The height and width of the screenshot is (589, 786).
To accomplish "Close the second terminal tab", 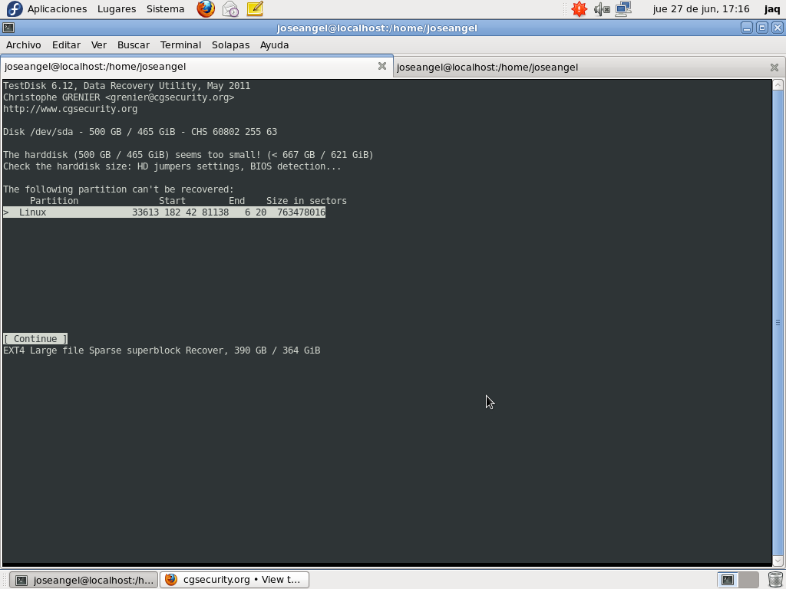I will pyautogui.click(x=774, y=67).
